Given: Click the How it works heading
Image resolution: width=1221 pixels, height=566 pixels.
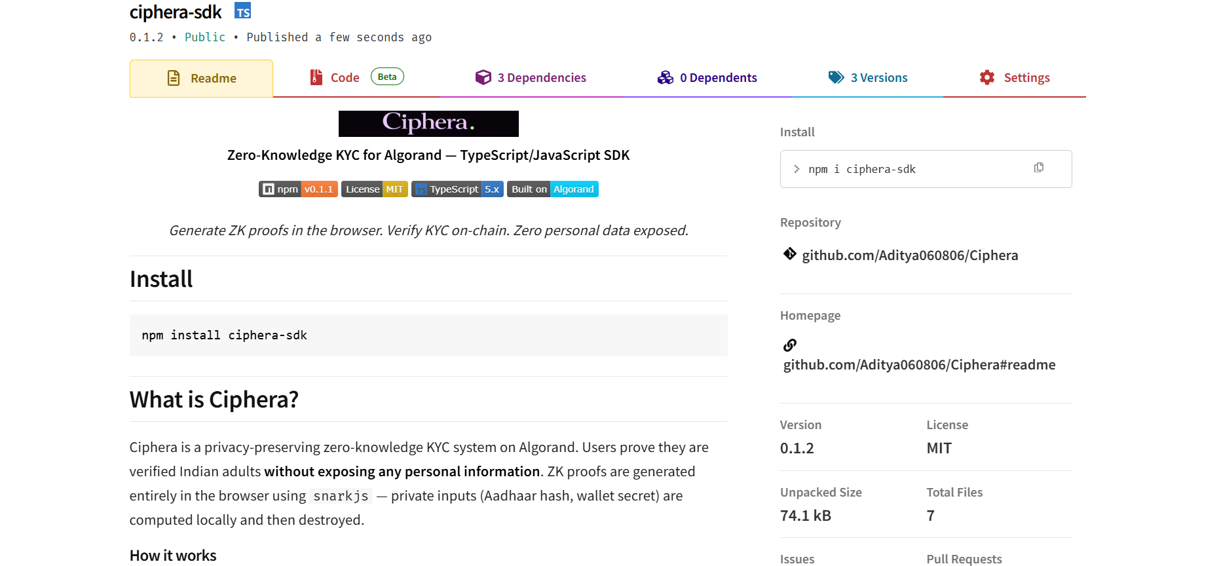Looking at the screenshot, I should point(173,556).
